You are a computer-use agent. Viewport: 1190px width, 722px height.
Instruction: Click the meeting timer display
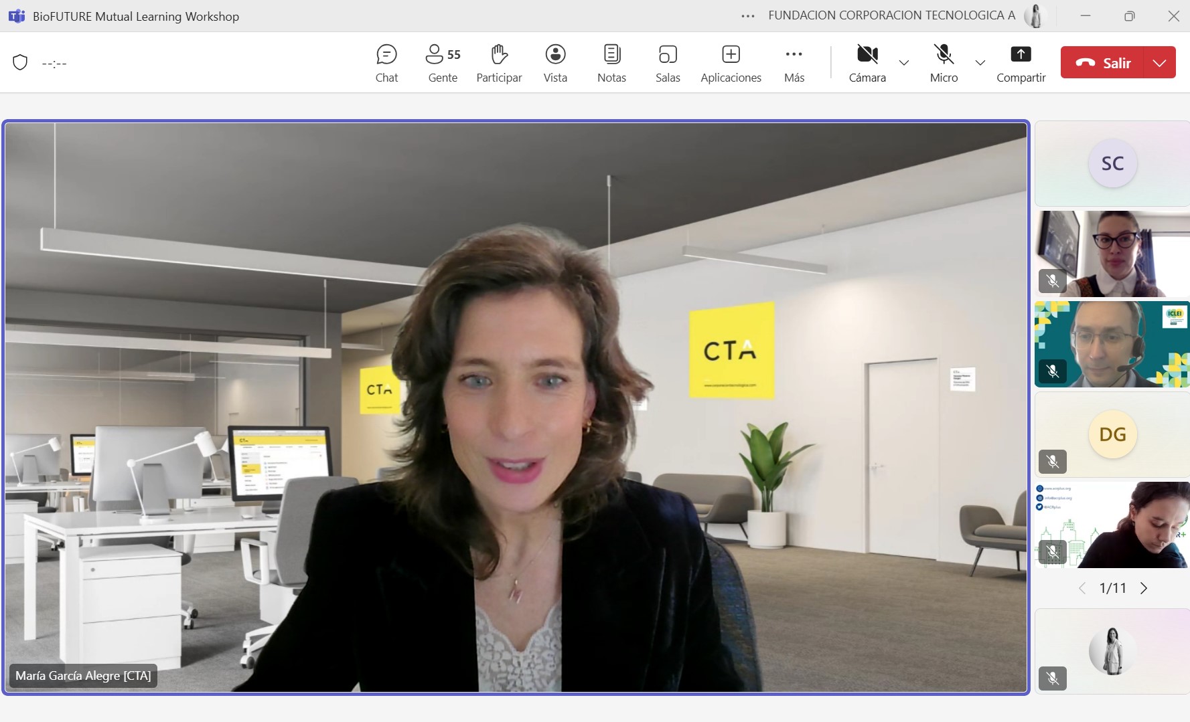coord(54,64)
